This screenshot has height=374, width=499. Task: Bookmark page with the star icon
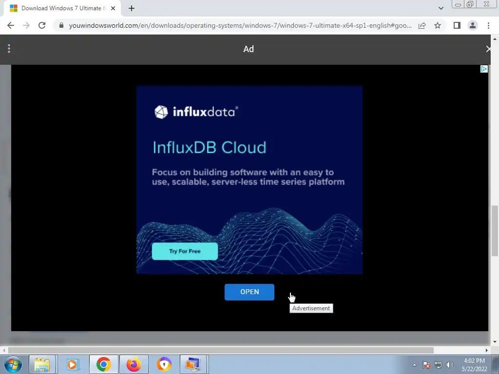point(438,25)
